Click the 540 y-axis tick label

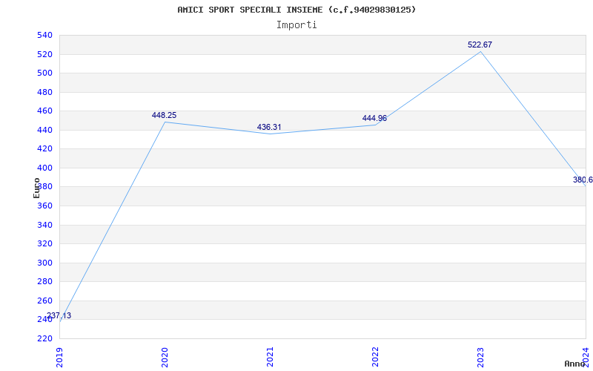44,35
